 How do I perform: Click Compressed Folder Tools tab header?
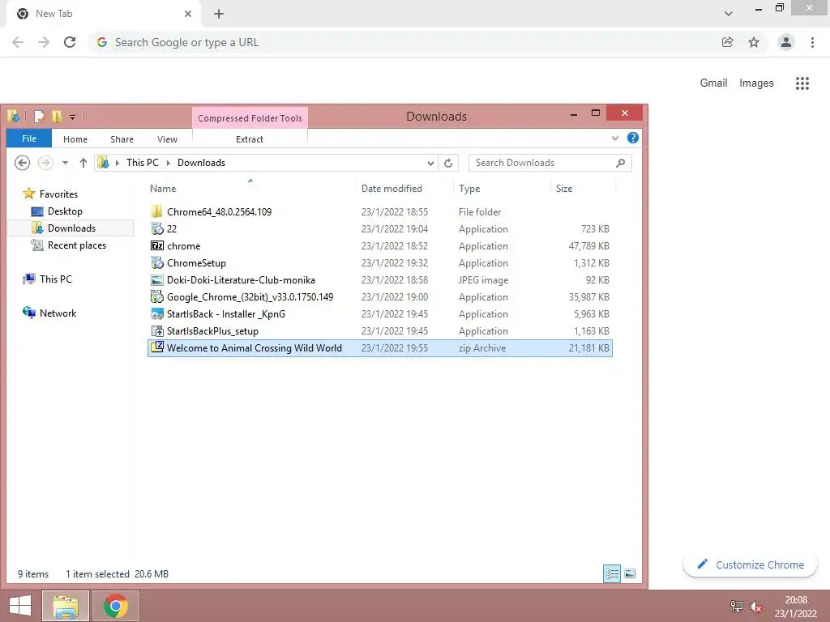coord(250,118)
